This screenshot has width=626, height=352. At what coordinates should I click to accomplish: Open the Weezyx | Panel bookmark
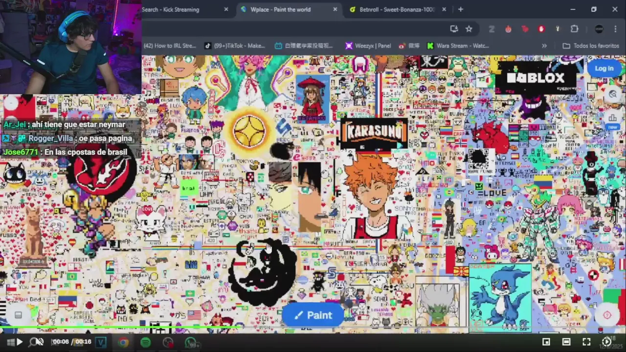click(368, 45)
